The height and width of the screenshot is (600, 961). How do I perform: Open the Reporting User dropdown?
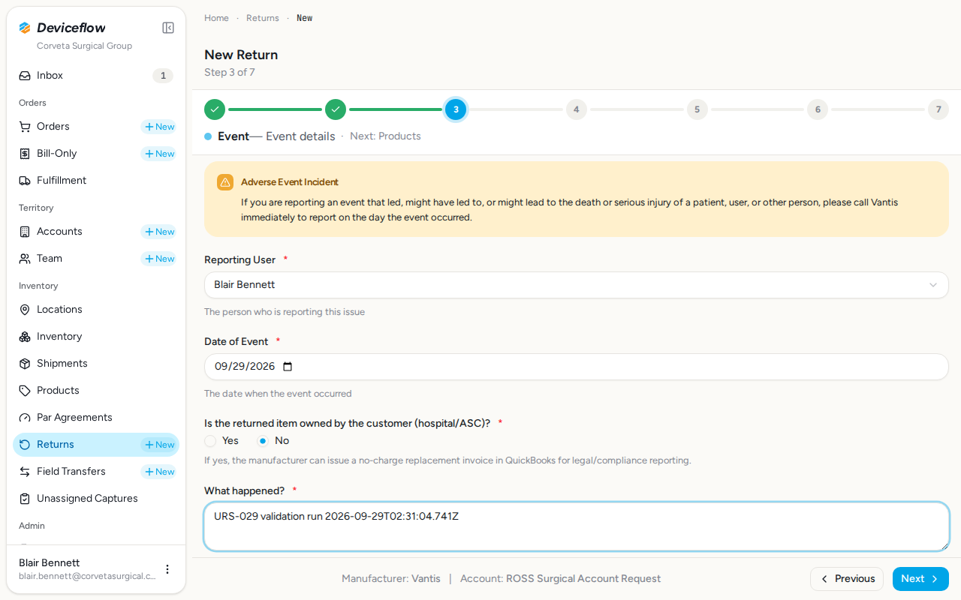click(x=577, y=285)
